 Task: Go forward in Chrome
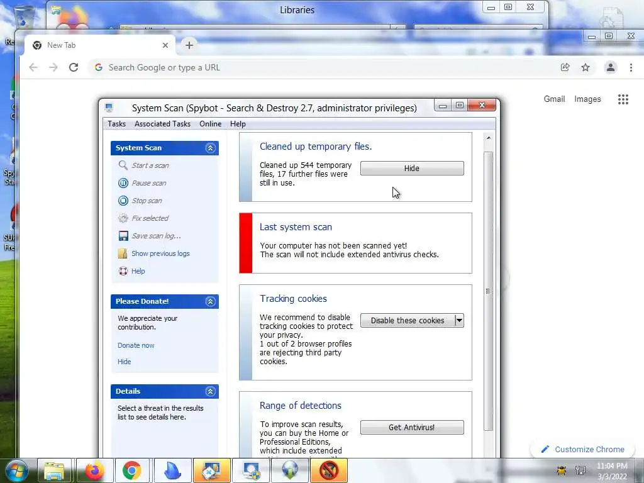click(x=53, y=67)
